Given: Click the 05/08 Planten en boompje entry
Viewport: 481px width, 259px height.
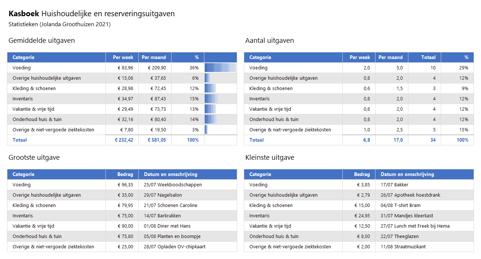Looking at the screenshot, I should click(x=172, y=236).
